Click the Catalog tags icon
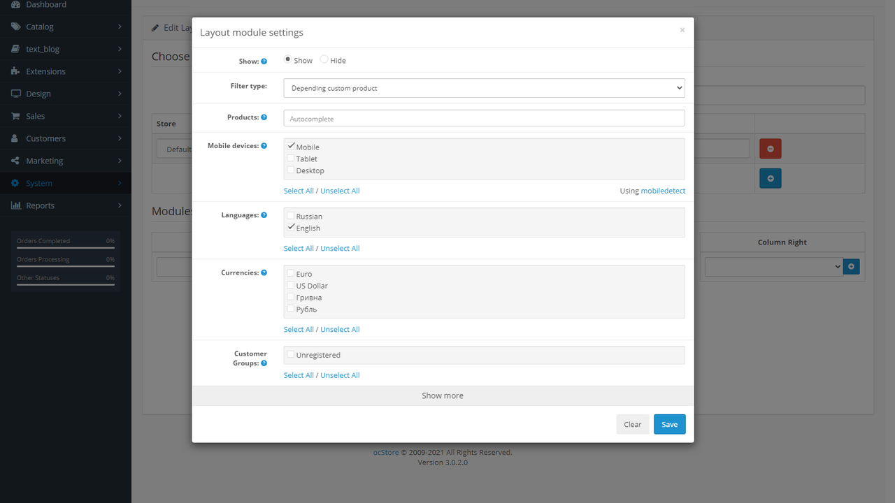The image size is (895, 503). click(15, 27)
